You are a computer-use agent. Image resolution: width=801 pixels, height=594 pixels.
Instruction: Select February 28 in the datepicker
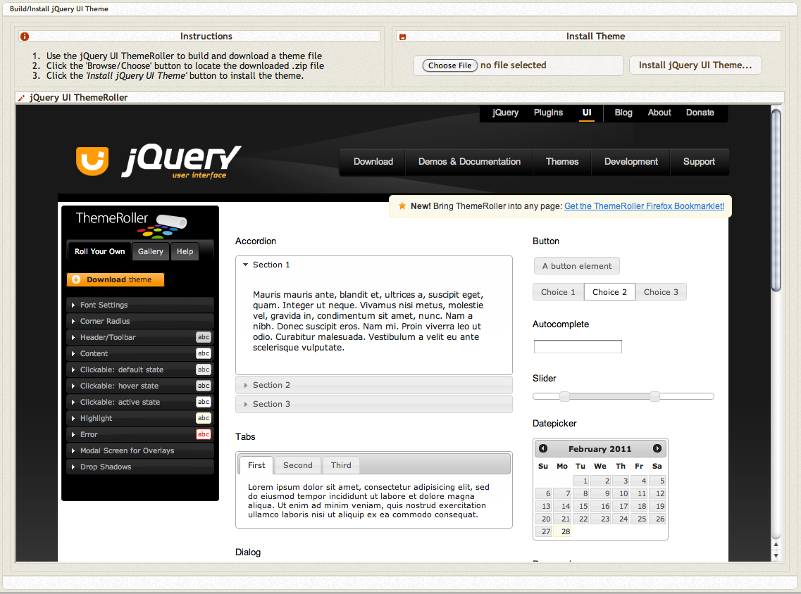click(562, 532)
